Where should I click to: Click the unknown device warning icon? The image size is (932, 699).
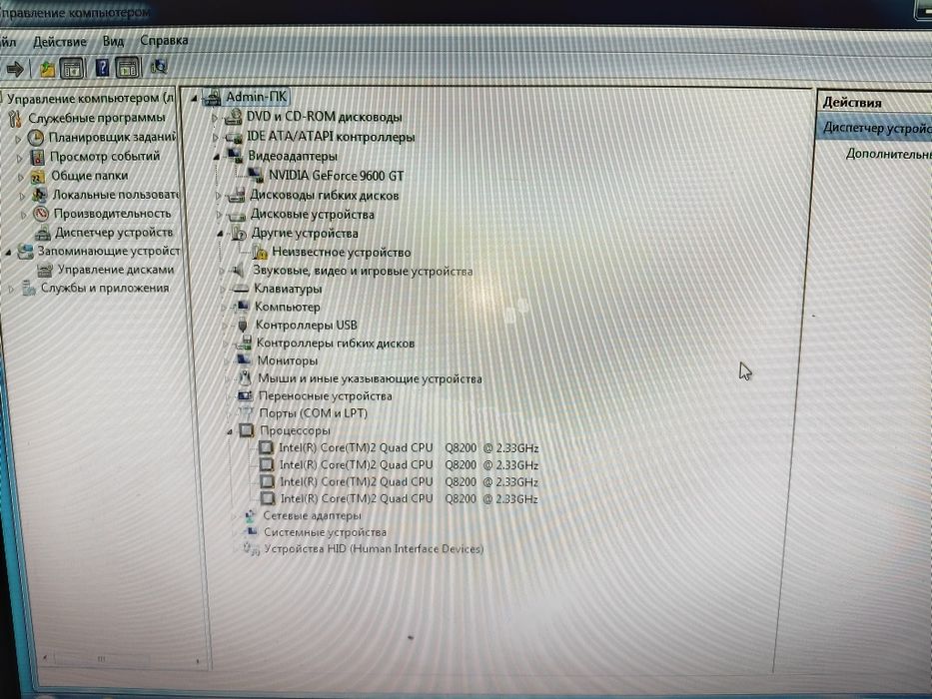(259, 252)
